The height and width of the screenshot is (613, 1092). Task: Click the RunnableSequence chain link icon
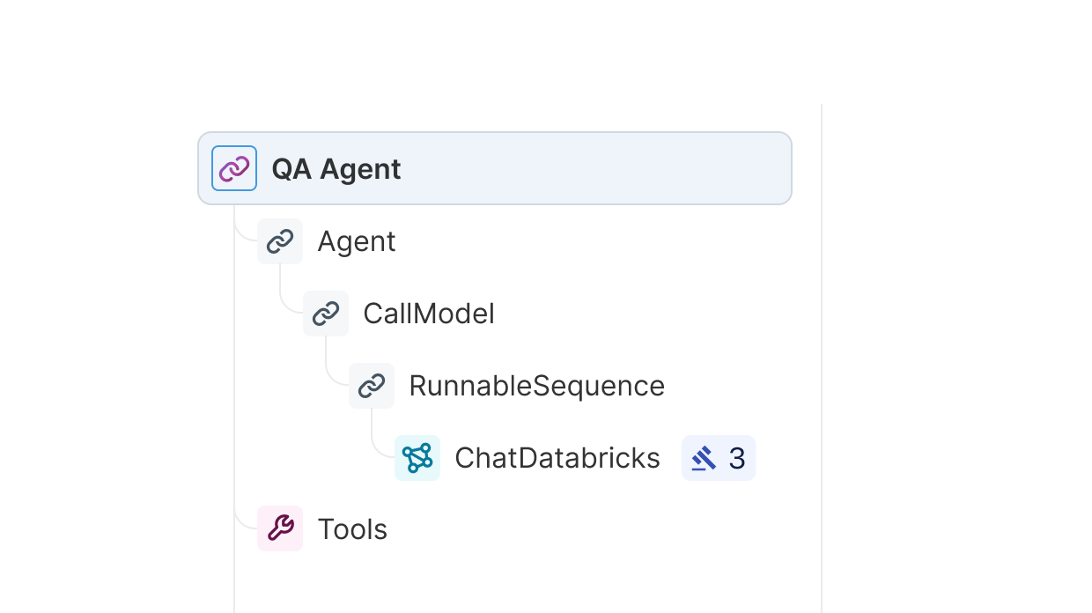pos(372,386)
